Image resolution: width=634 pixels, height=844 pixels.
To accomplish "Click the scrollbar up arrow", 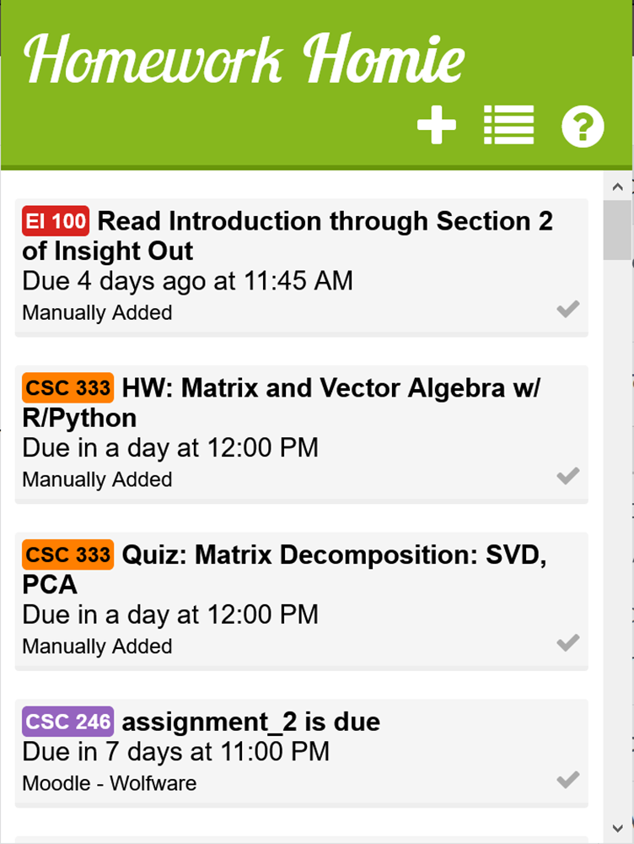I will [x=617, y=187].
